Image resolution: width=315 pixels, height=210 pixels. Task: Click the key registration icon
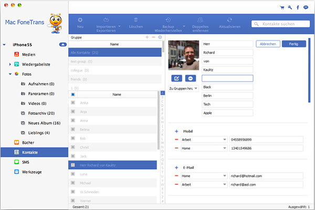[x=290, y=8]
